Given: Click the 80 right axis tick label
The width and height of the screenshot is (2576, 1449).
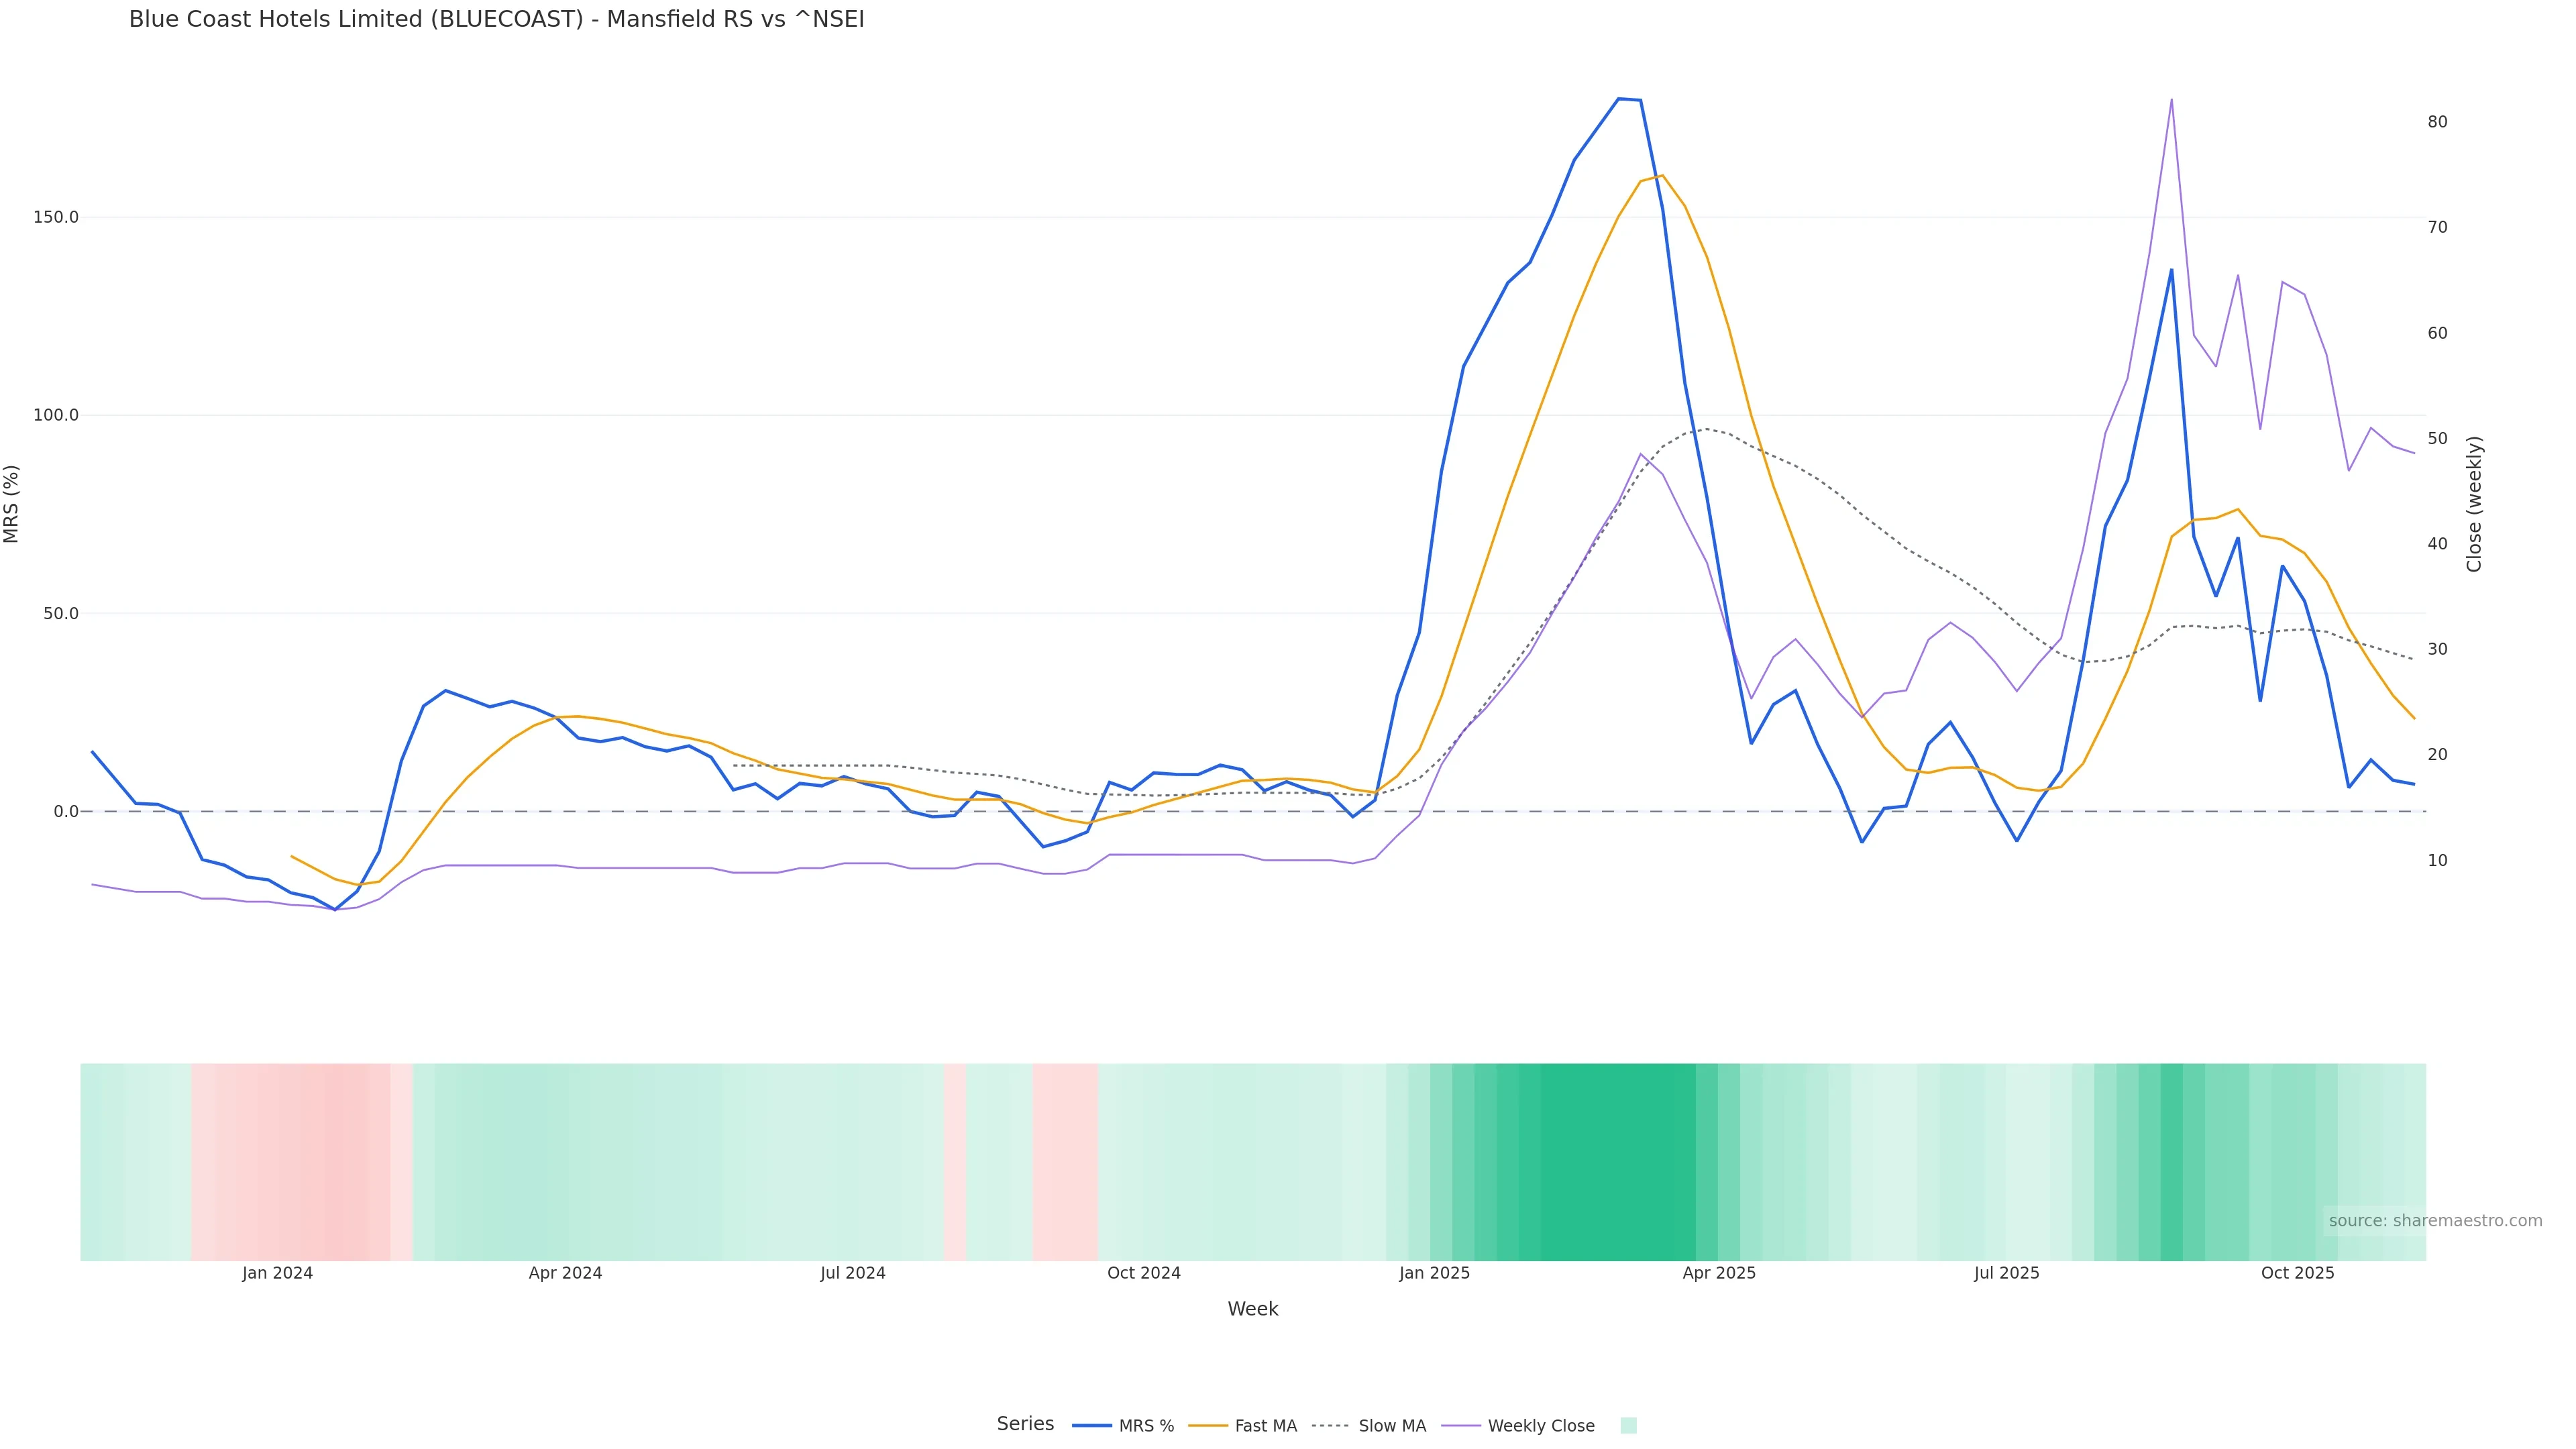Looking at the screenshot, I should (x=2437, y=122).
